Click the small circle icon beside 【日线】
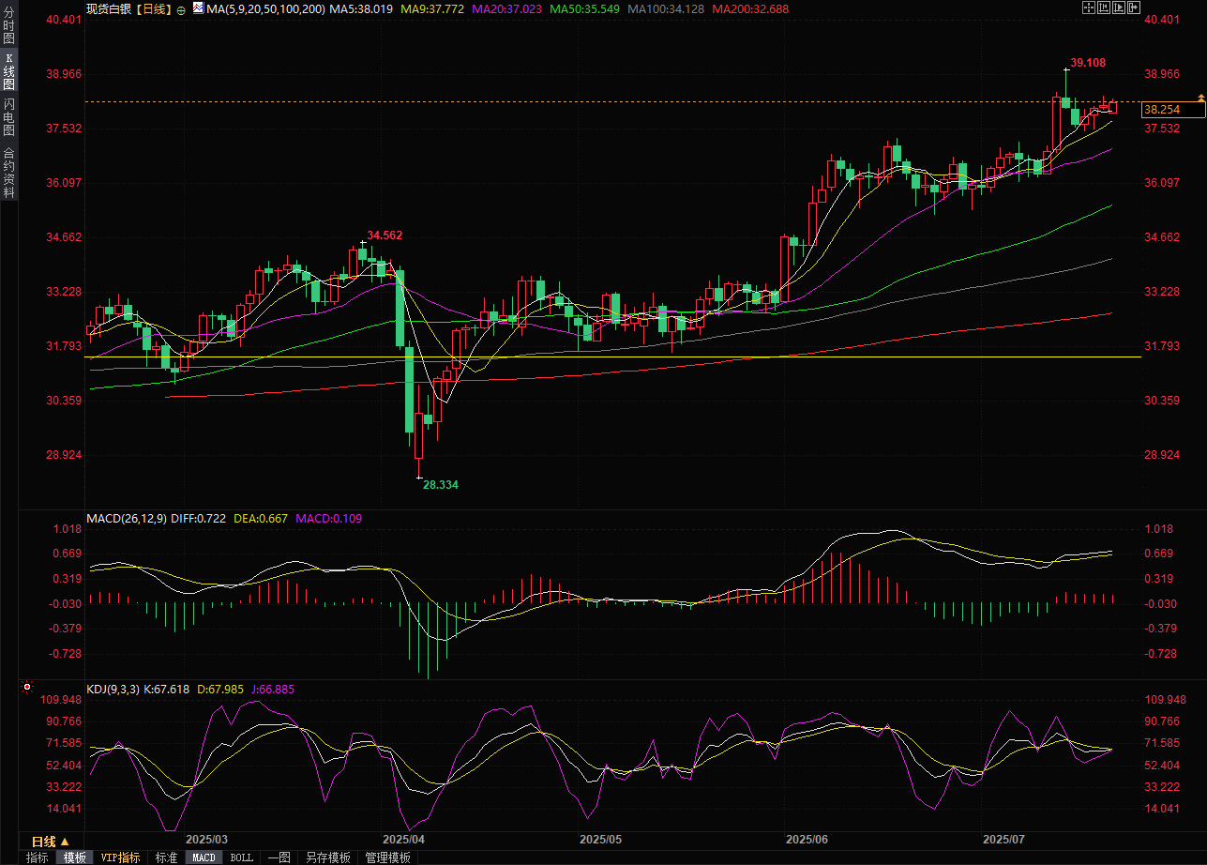 pyautogui.click(x=181, y=8)
